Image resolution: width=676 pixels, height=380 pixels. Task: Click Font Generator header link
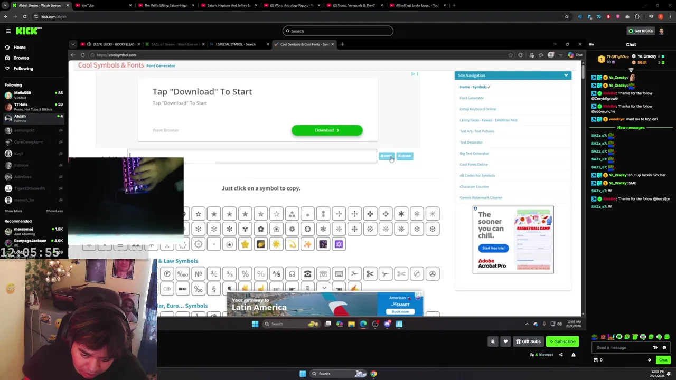click(161, 66)
